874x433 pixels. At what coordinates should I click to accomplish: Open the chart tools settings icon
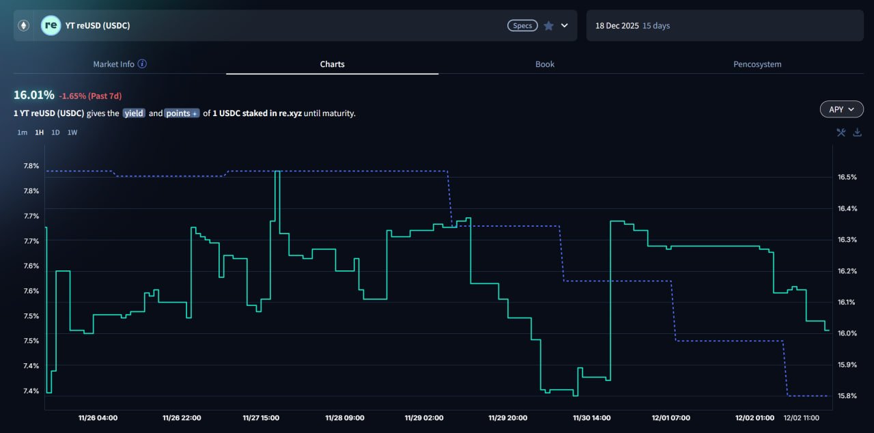coord(841,132)
